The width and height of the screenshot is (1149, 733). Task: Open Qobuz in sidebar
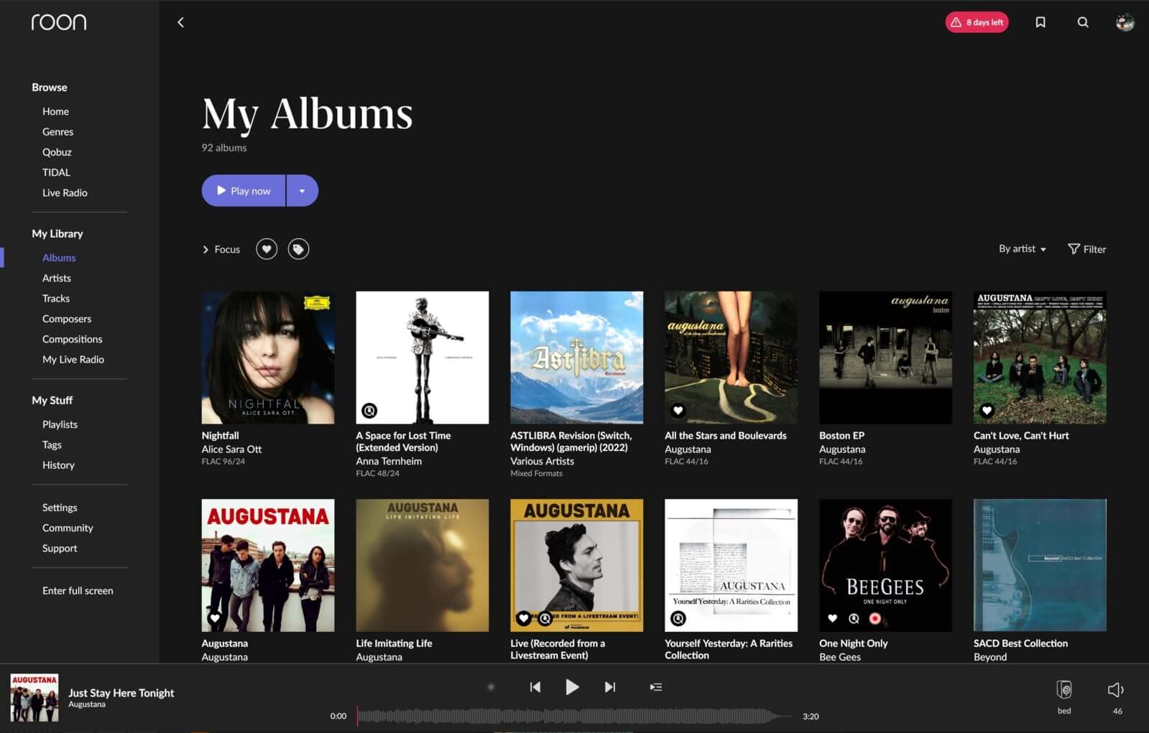[x=57, y=152]
